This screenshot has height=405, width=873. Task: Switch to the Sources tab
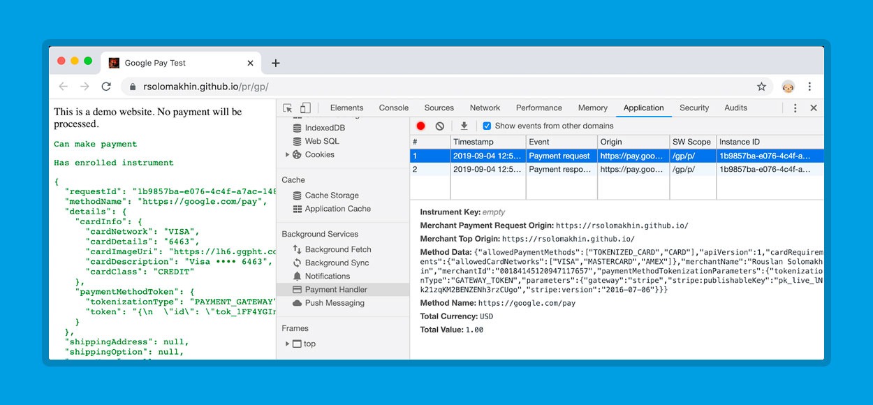[x=439, y=108]
